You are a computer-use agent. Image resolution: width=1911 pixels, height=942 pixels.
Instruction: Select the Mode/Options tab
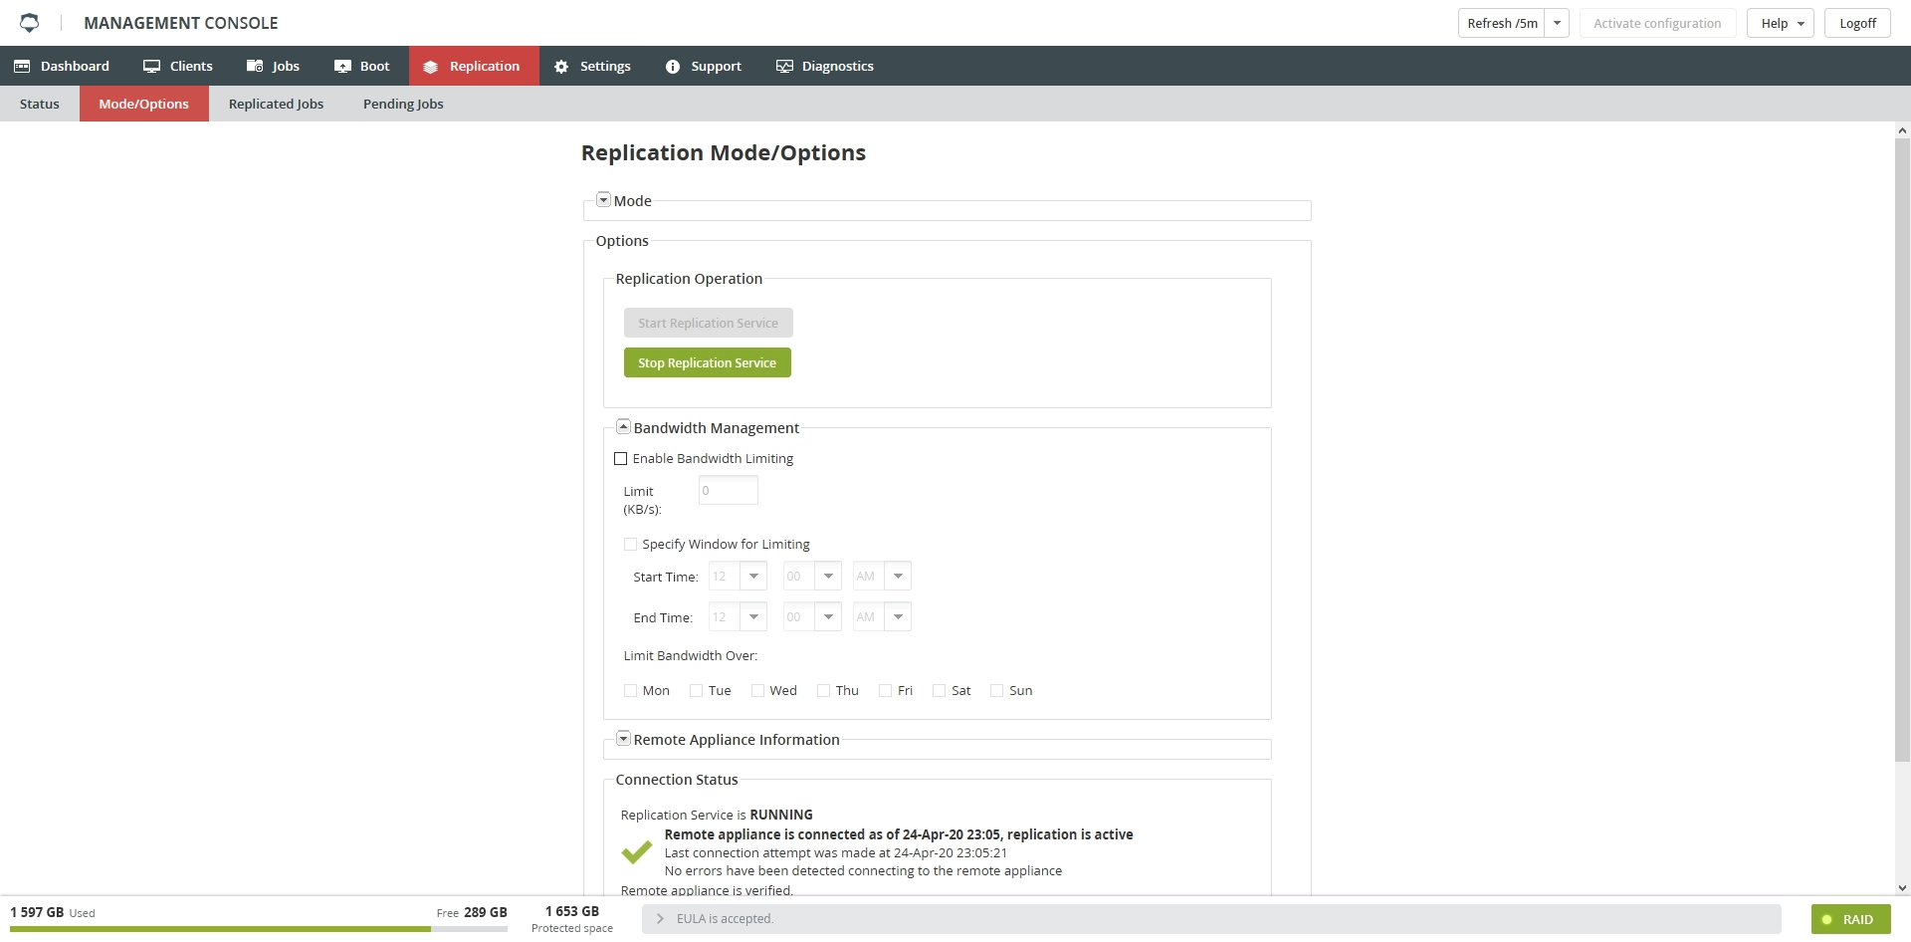[x=144, y=104]
